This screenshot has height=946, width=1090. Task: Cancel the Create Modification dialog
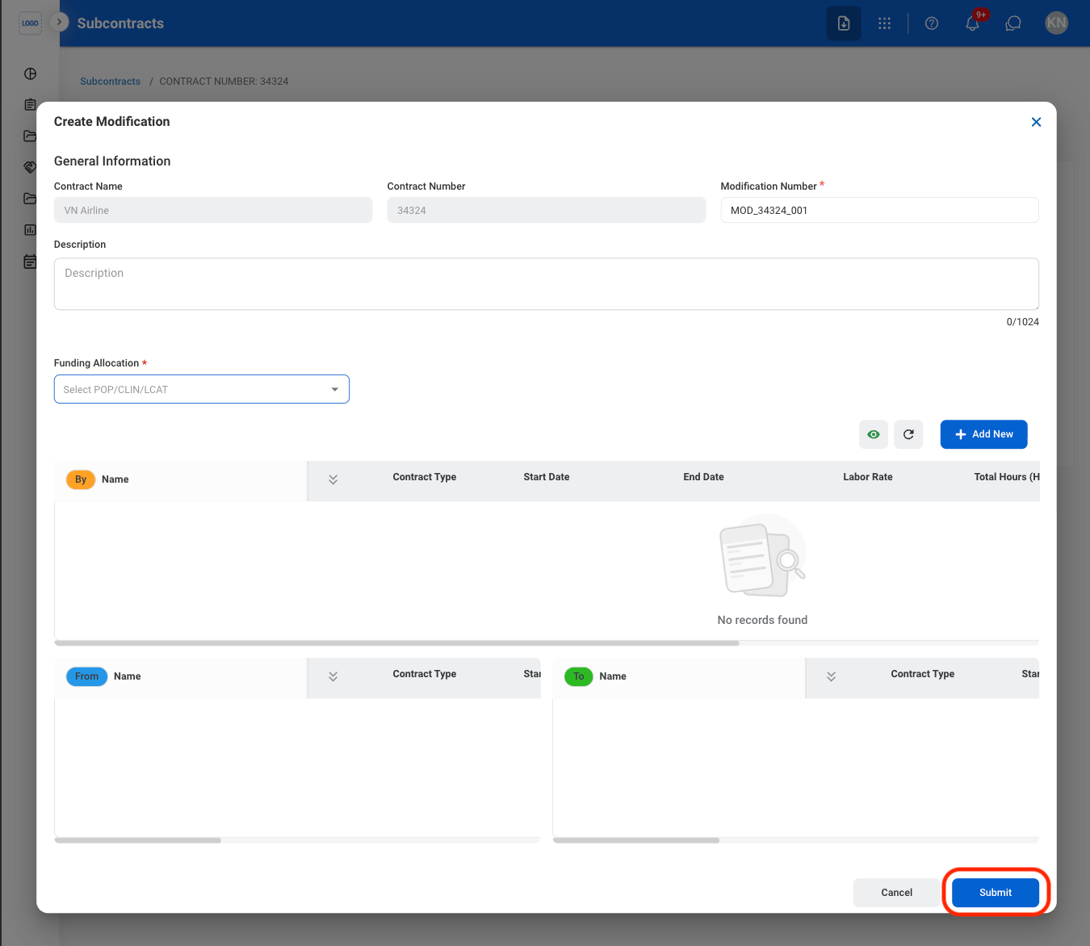click(x=897, y=893)
